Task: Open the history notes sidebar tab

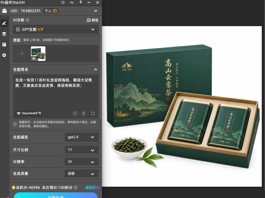Action: coord(4,44)
